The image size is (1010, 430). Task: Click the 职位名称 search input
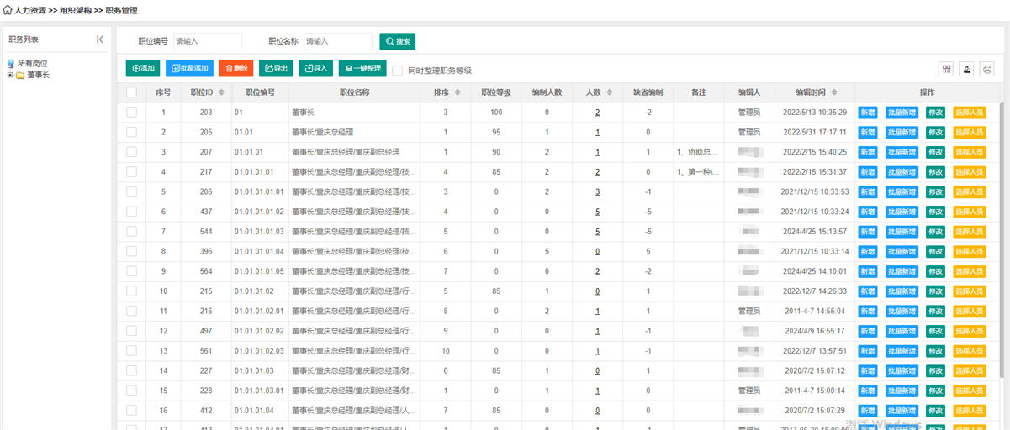click(x=337, y=41)
